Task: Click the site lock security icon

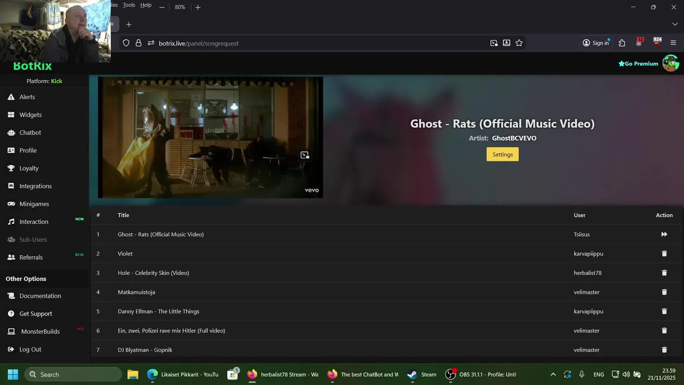Action: point(138,43)
